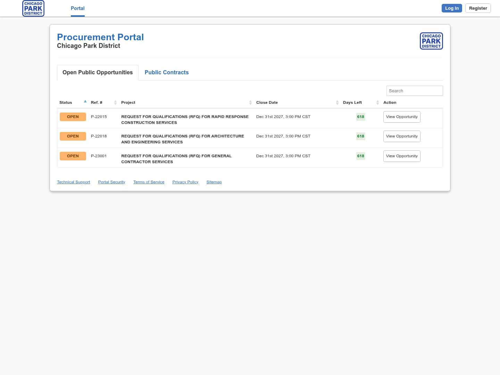Click the Park District logo beside portal title

pyautogui.click(x=431, y=41)
